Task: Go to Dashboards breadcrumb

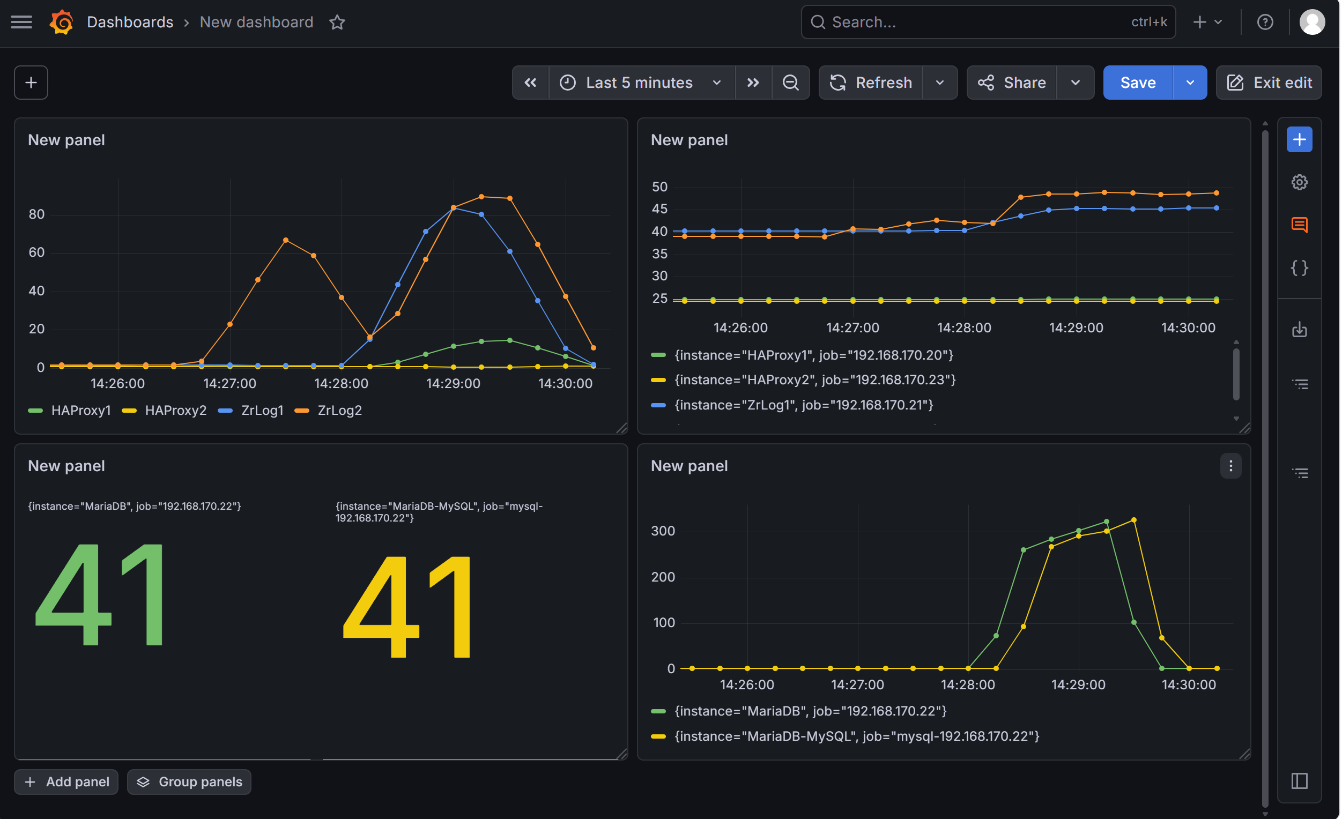Action: coord(130,22)
